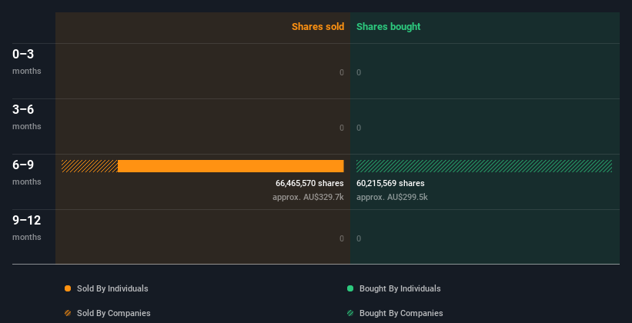This screenshot has width=632, height=323.
Task: Click the 3–6 months row label
Action: point(27,117)
